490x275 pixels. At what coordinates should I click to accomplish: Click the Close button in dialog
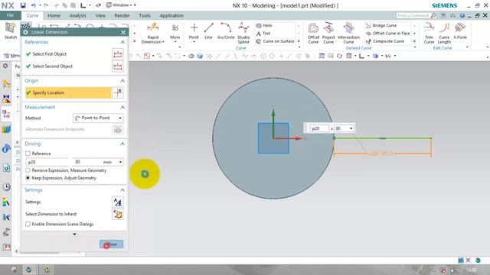click(x=111, y=244)
